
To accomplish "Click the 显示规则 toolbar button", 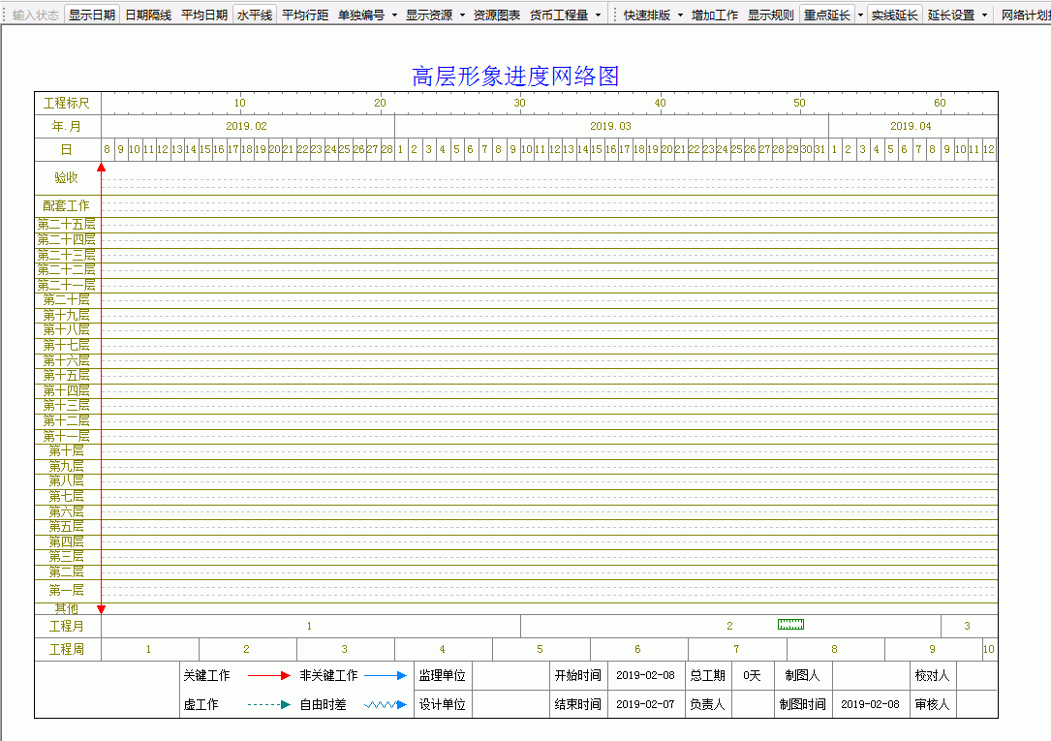I will tap(771, 15).
